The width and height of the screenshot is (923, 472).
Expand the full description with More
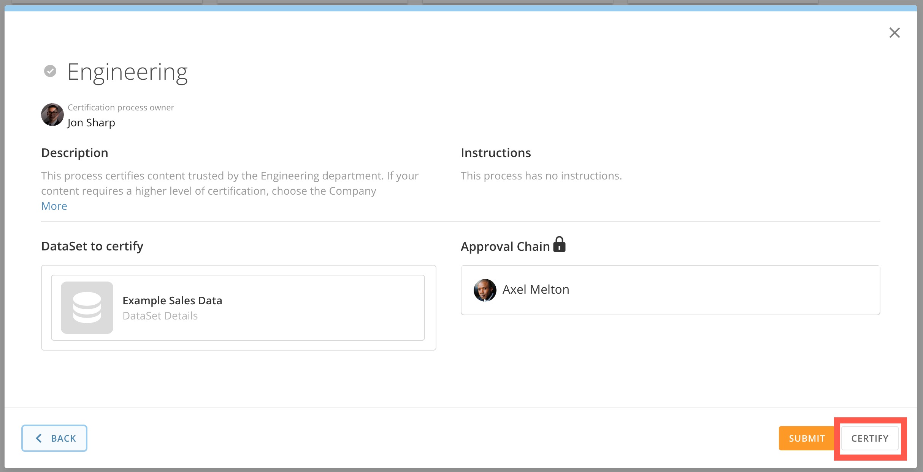(54, 206)
